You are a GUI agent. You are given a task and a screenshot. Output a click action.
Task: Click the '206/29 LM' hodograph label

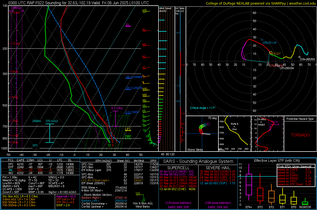[269, 43]
